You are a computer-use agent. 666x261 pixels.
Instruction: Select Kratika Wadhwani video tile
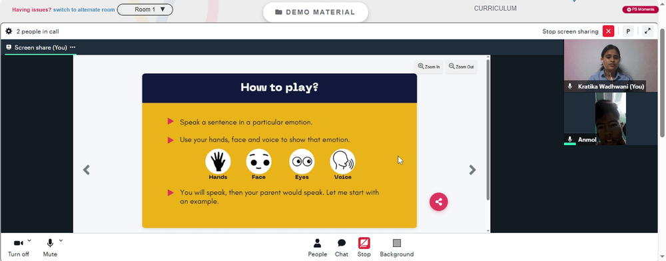pos(610,65)
